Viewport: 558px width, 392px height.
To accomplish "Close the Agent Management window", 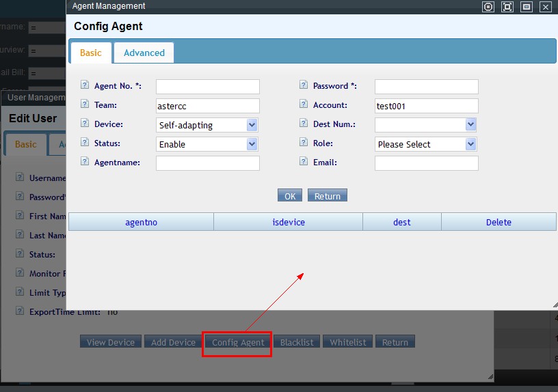I will point(546,7).
